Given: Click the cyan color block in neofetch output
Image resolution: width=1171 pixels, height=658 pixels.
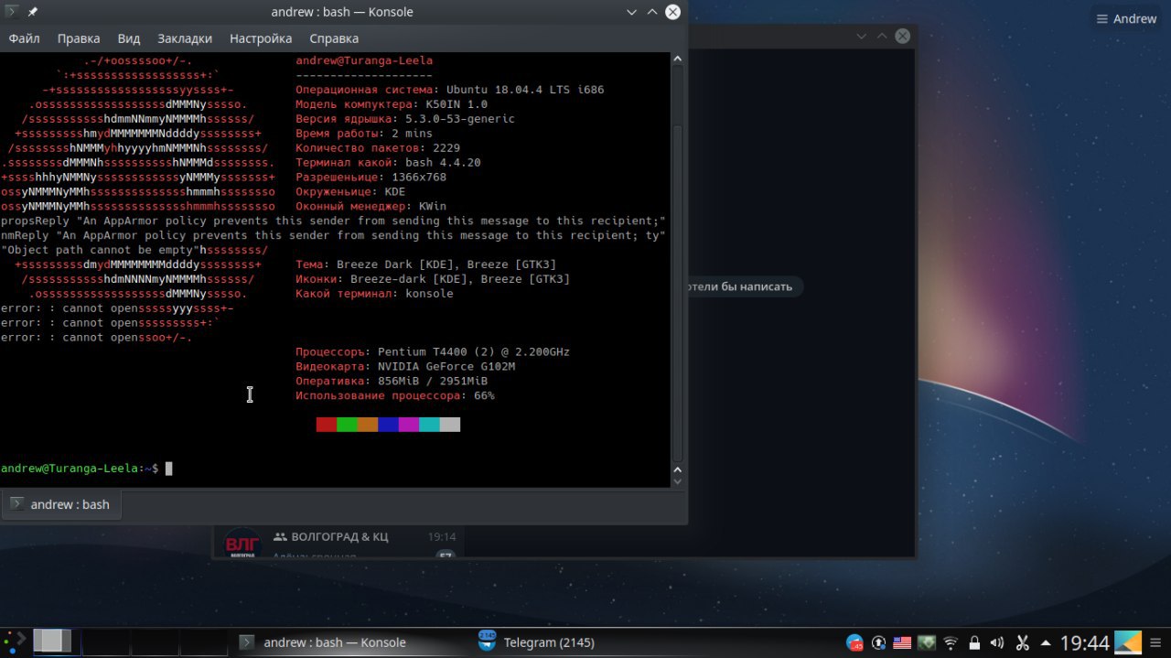Looking at the screenshot, I should (429, 425).
